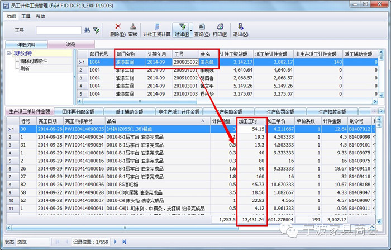This screenshot has width=391, height=250.
Task: Click the application icon in title bar
Action: [6, 5]
